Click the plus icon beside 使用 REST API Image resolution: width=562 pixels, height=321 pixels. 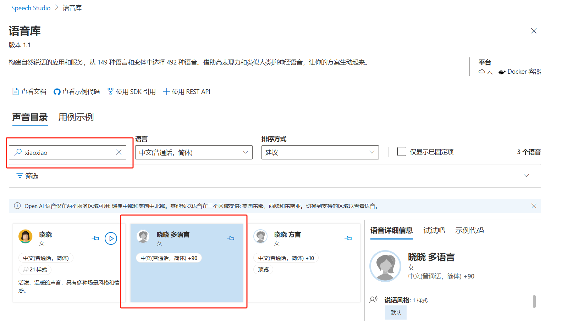[x=166, y=91]
